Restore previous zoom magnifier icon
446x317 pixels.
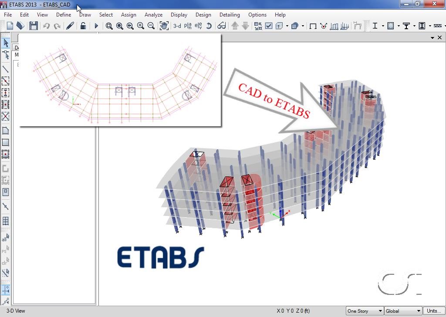pyautogui.click(x=130, y=26)
